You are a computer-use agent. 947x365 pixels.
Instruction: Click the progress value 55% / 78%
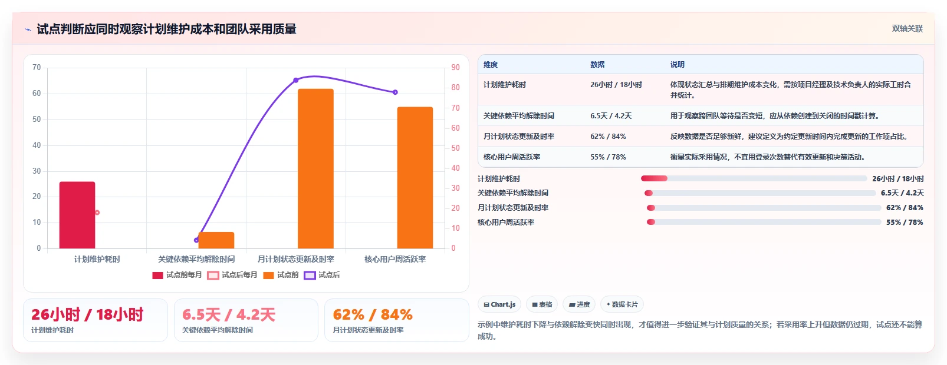click(905, 222)
